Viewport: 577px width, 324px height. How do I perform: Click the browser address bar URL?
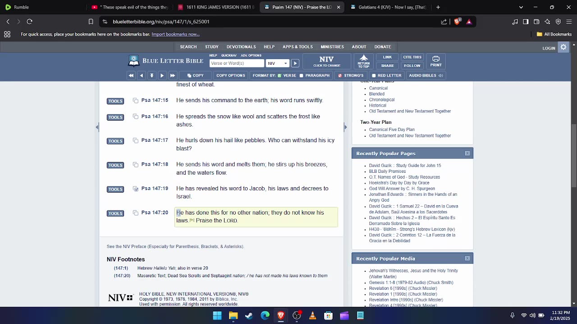161,22
